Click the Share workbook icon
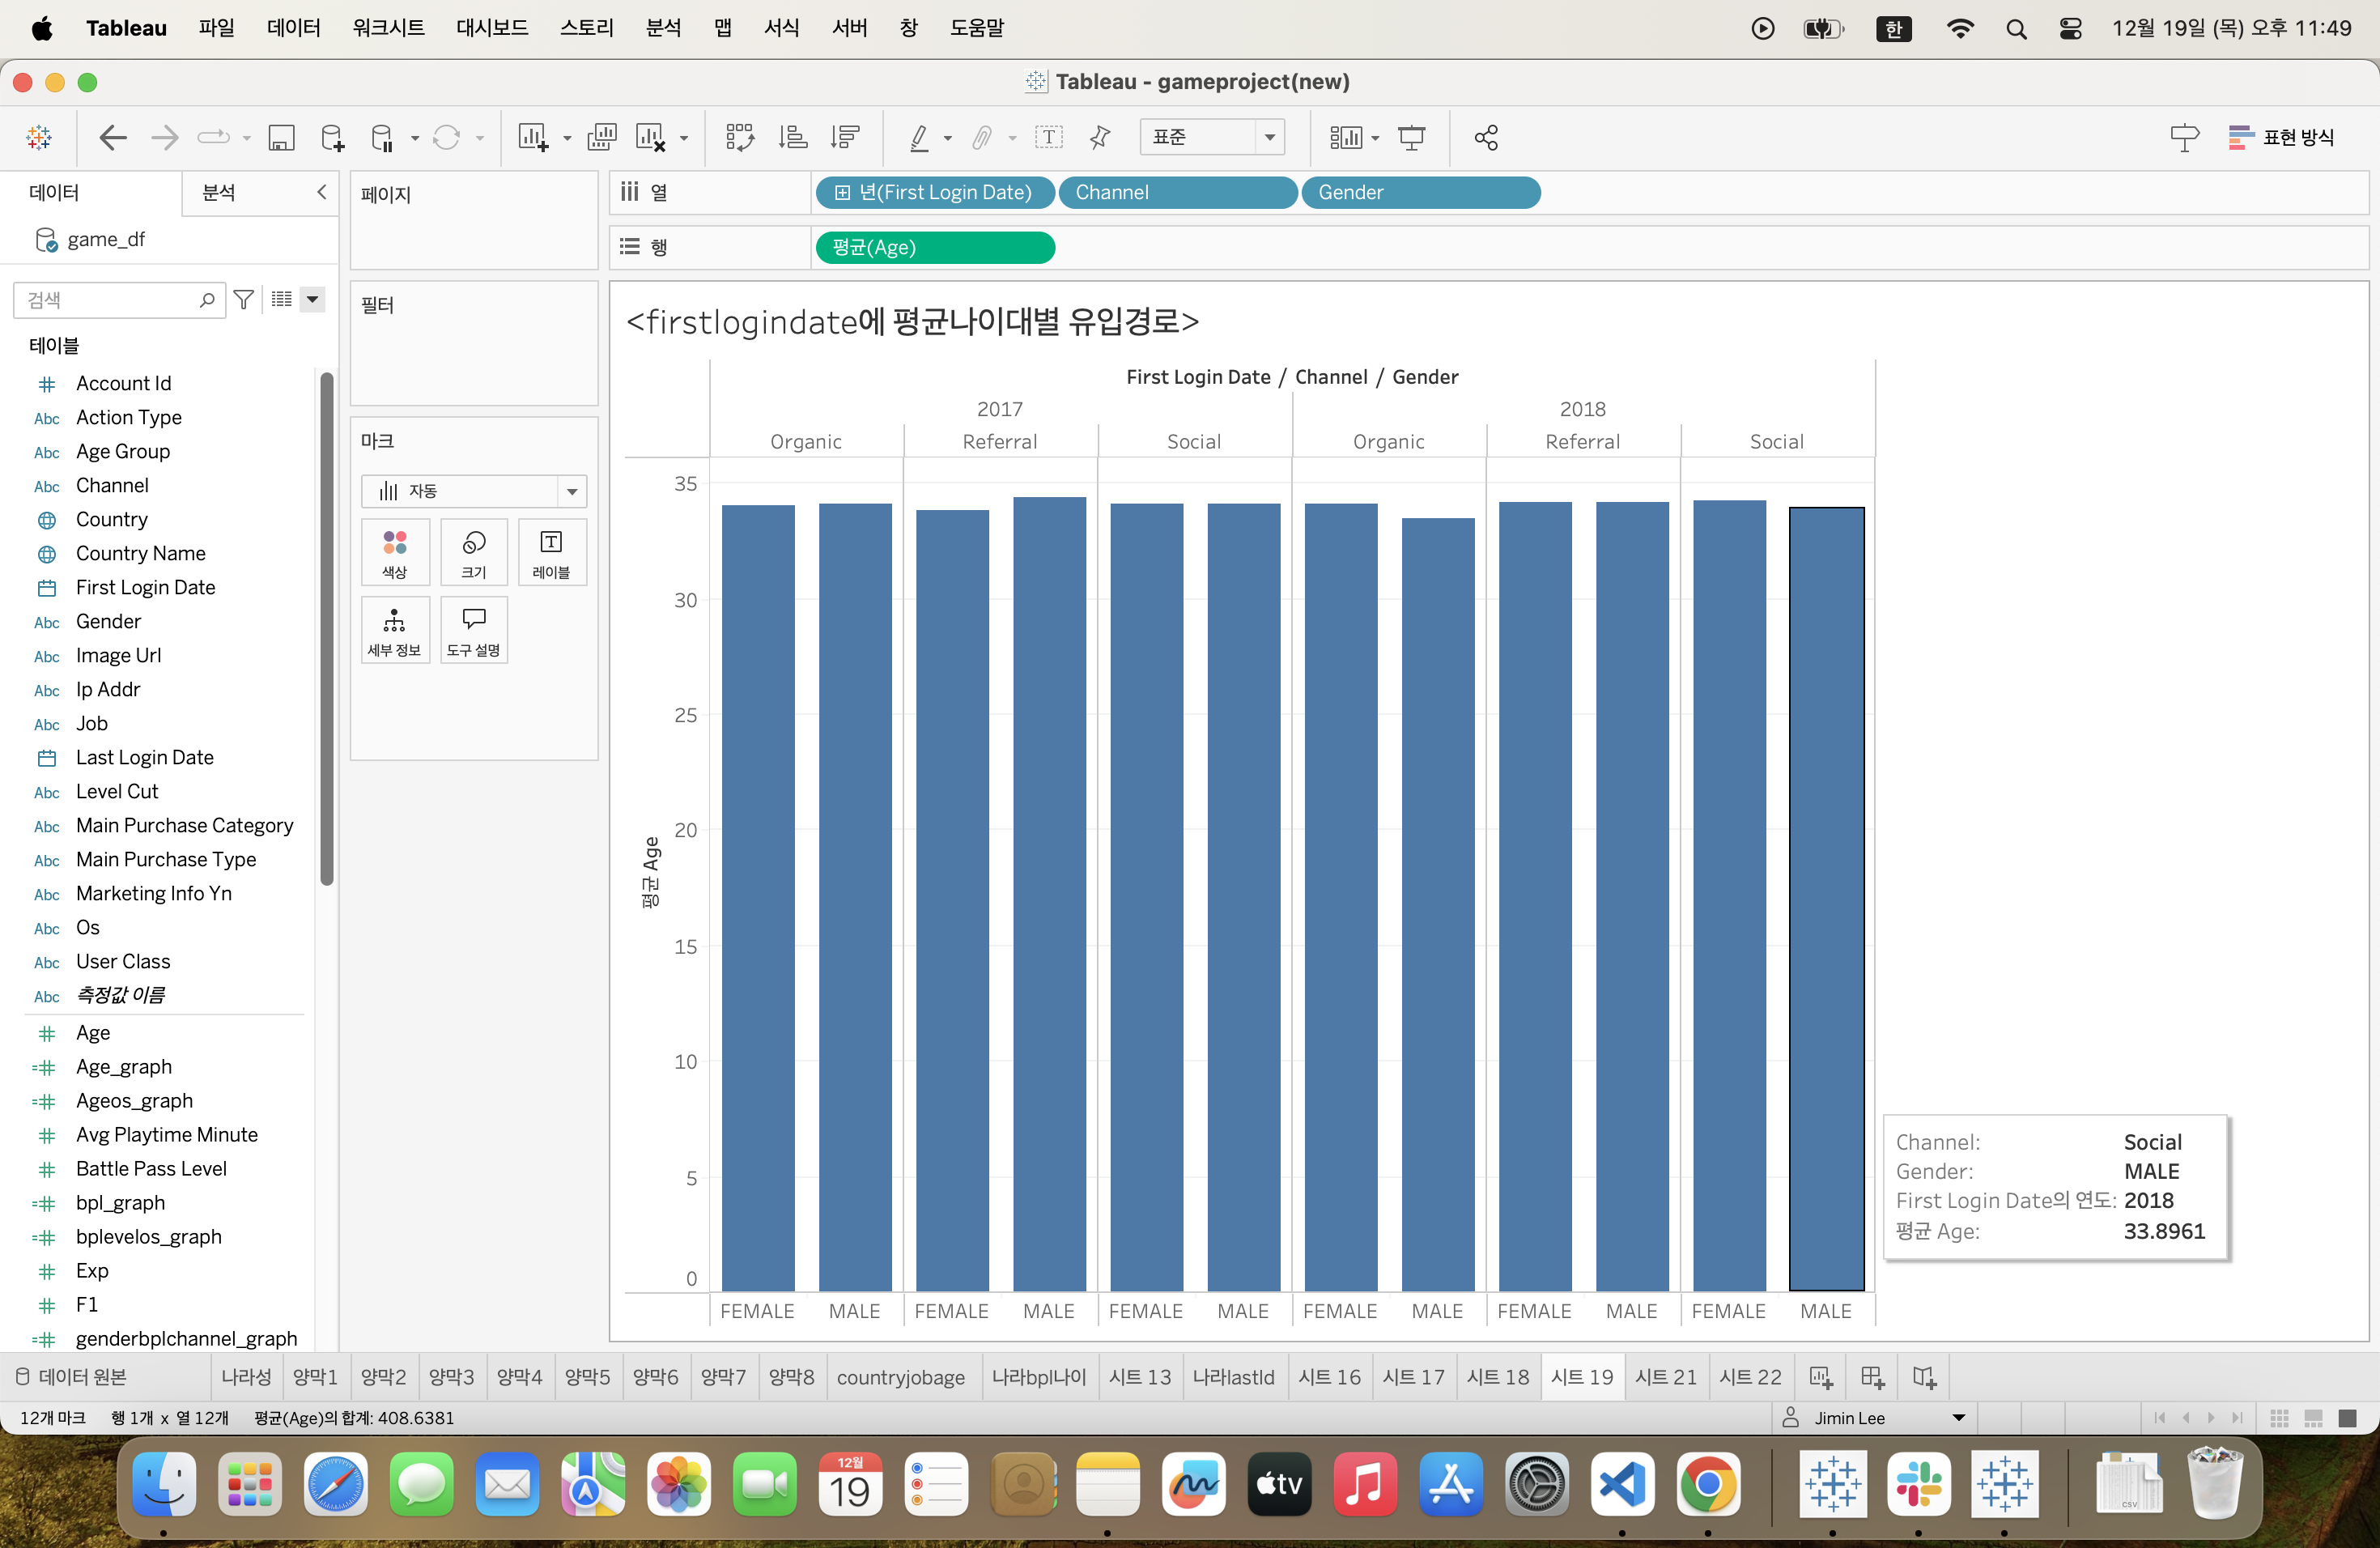Image resolution: width=2380 pixels, height=1548 pixels. [1486, 137]
